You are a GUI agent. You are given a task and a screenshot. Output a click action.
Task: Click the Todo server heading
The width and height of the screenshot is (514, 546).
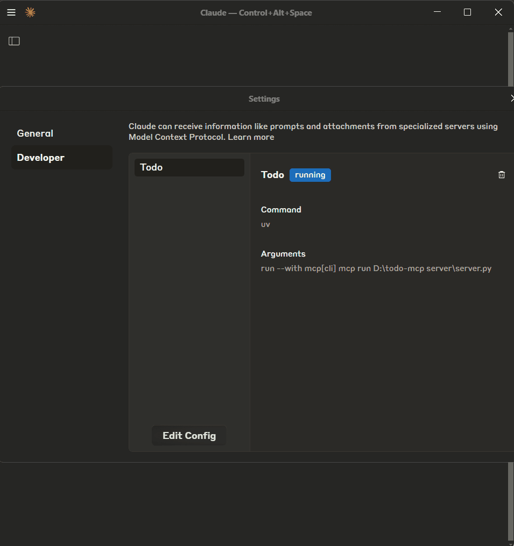pyautogui.click(x=272, y=175)
